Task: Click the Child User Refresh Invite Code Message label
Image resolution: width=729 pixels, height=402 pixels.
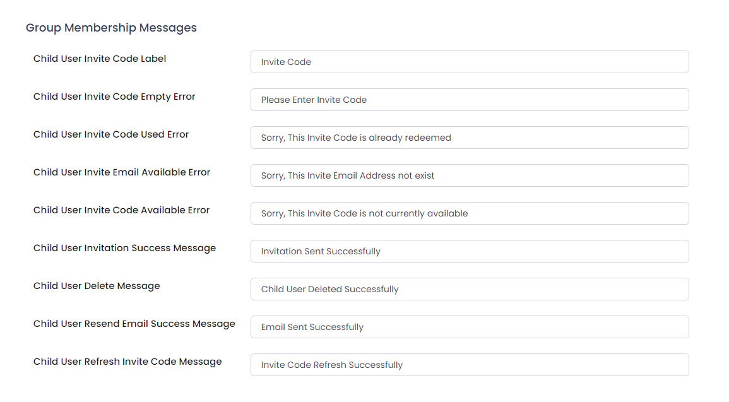Action: click(x=127, y=362)
